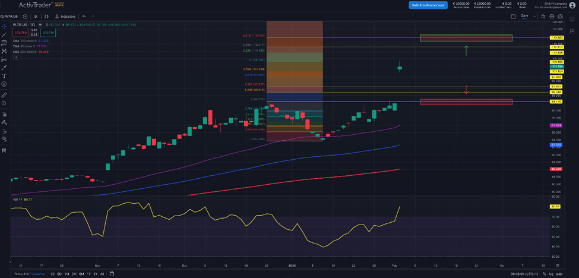
Task: Select the crosshair cursor tool
Action: pos(4,27)
